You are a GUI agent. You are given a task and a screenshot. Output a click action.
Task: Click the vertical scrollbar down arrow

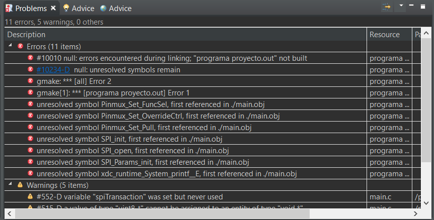426,203
